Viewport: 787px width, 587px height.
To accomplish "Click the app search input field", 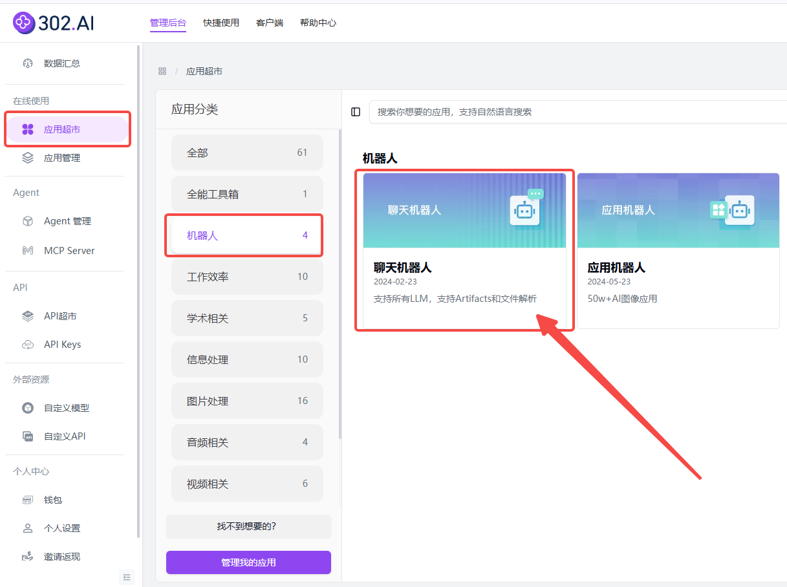I will (577, 112).
